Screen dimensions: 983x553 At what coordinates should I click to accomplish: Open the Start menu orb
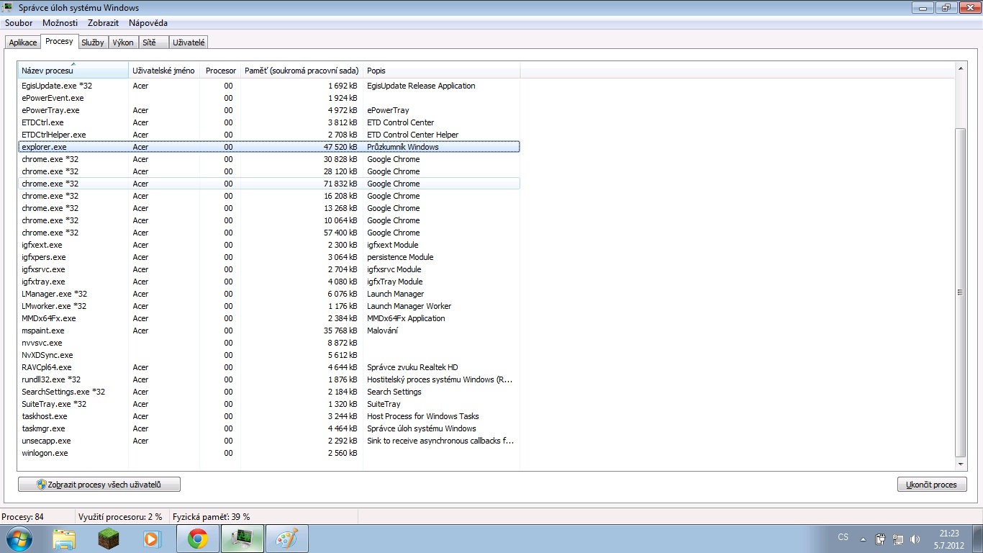pyautogui.click(x=17, y=539)
